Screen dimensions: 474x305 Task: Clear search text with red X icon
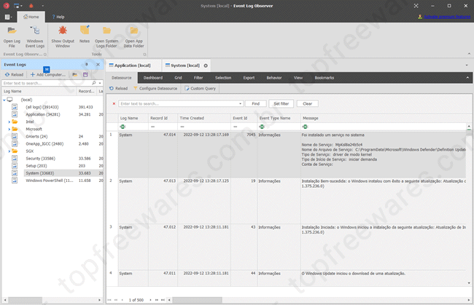pyautogui.click(x=114, y=103)
